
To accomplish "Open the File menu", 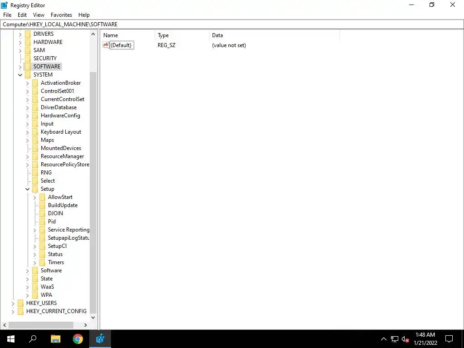I will coord(7,15).
